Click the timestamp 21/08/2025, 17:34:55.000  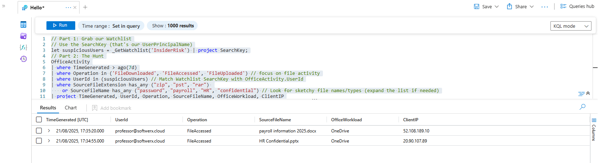tap(80, 141)
